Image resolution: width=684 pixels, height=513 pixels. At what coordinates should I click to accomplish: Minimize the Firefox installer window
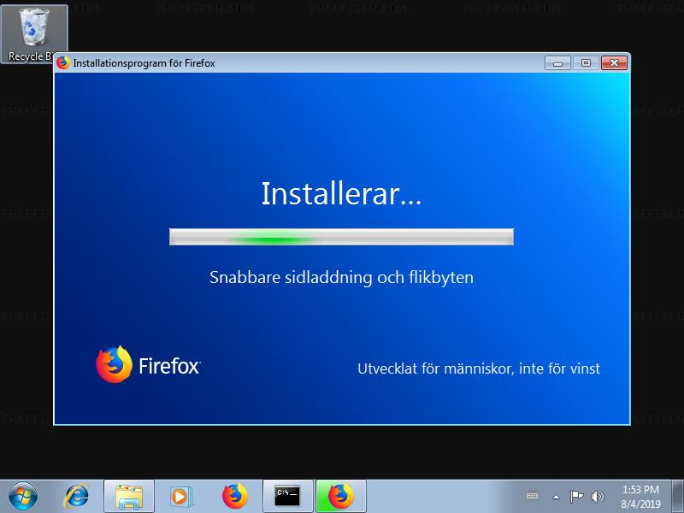(557, 63)
